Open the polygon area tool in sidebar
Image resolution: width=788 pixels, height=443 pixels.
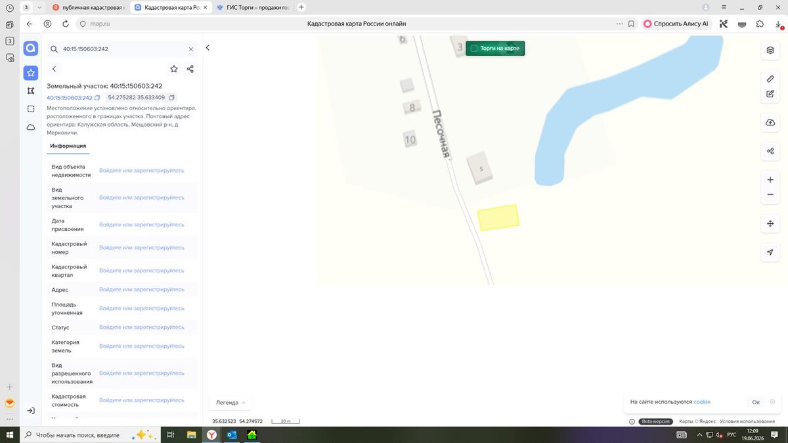(31, 91)
